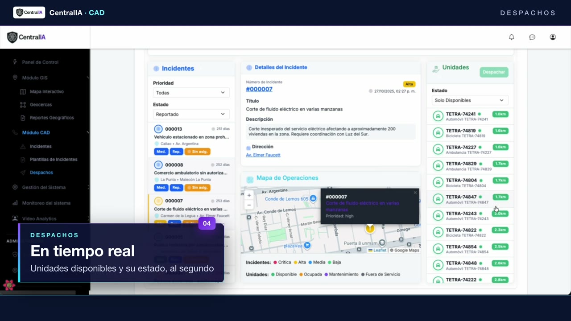Click the Gestión del Sistema gear icon
The image size is (571, 321).
pyautogui.click(x=15, y=187)
